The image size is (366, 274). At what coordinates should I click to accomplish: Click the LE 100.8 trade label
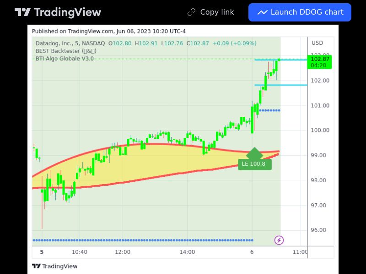(x=255, y=164)
